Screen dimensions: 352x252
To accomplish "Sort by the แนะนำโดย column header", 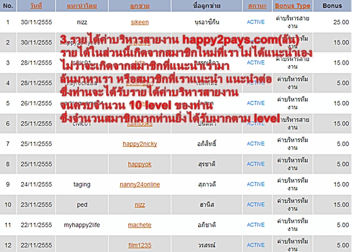I will tap(82, 6).
